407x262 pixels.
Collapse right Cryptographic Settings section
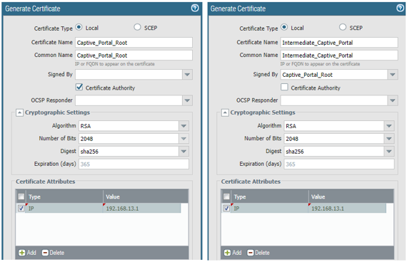pyautogui.click(x=225, y=112)
